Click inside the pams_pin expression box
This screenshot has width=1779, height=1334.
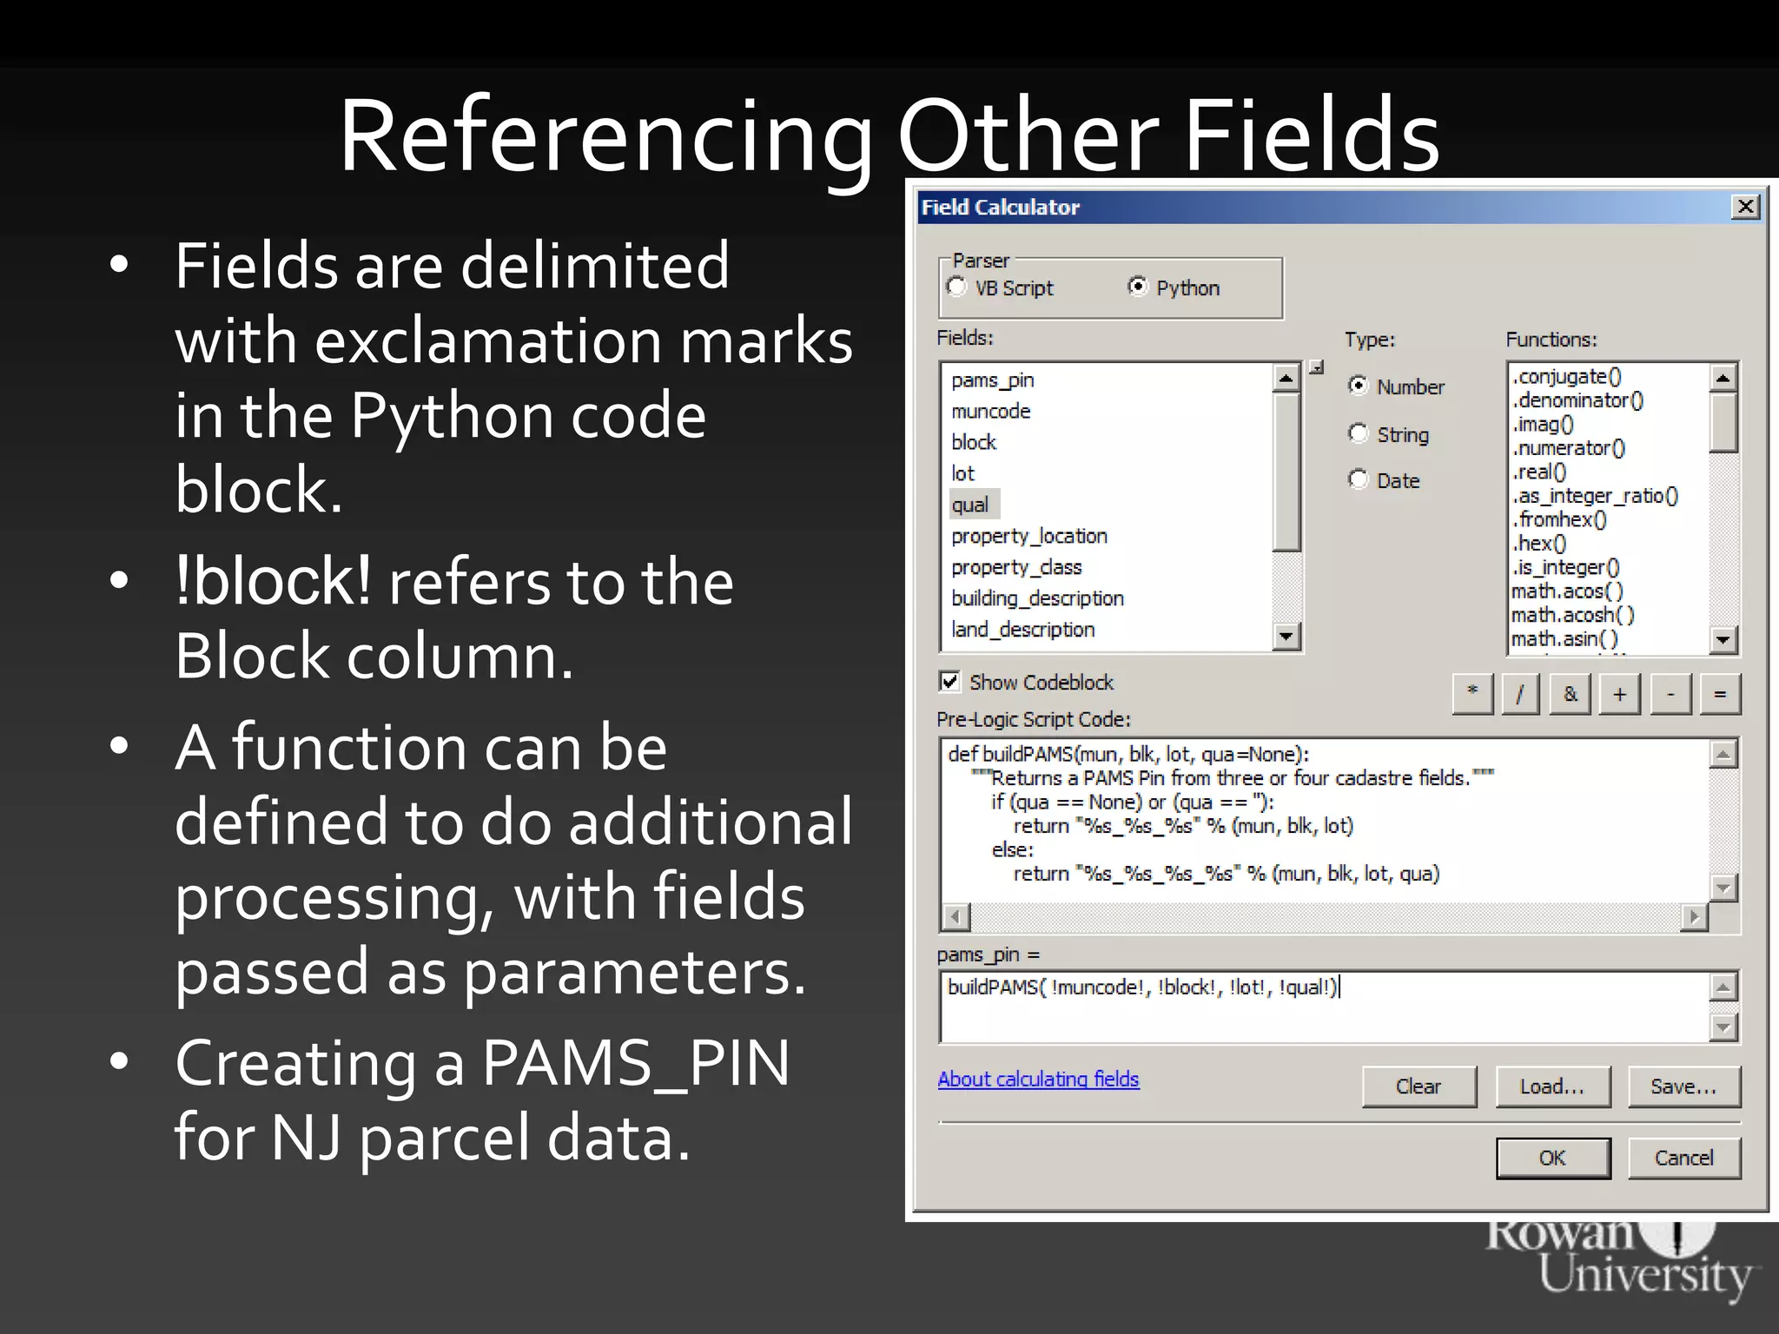pos(1320,1007)
